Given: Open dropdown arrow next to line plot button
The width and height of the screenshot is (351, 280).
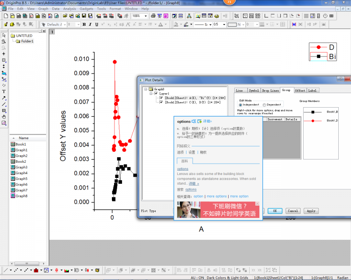Looking at the screenshot, I should tap(11, 270).
